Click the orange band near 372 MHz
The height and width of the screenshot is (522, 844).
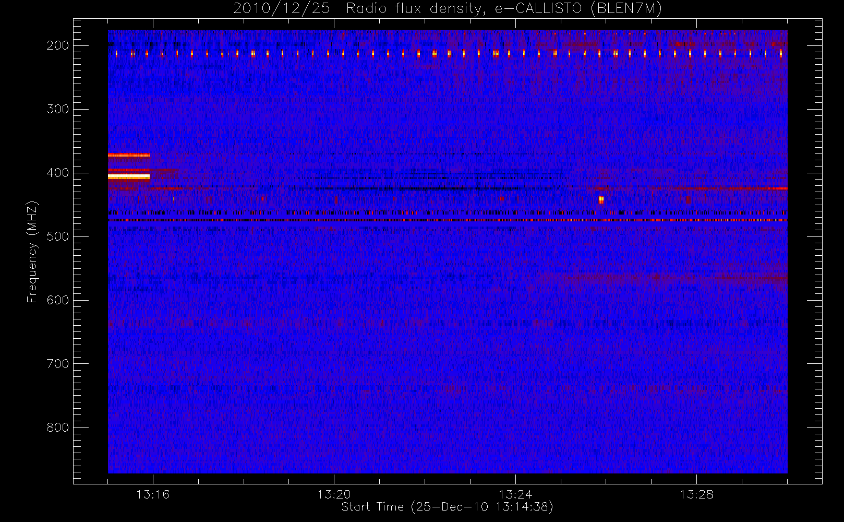129,155
